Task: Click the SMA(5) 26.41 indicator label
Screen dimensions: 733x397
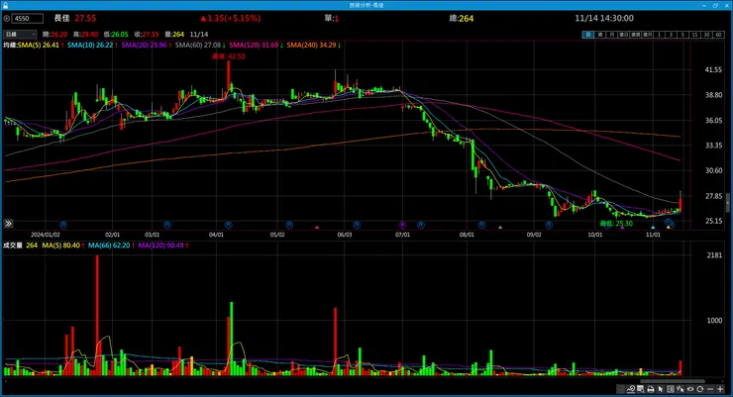Action: tap(41, 45)
